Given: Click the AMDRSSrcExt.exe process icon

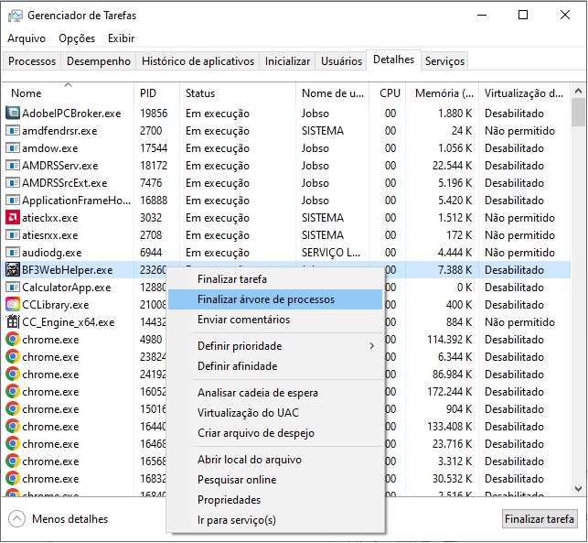Looking at the screenshot, I should point(13,183).
